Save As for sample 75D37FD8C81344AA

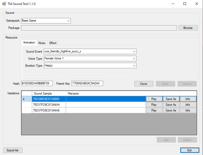[171, 105]
